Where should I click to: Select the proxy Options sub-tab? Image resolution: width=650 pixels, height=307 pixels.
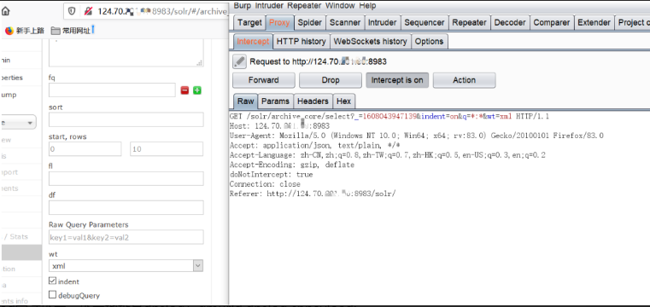pos(429,42)
